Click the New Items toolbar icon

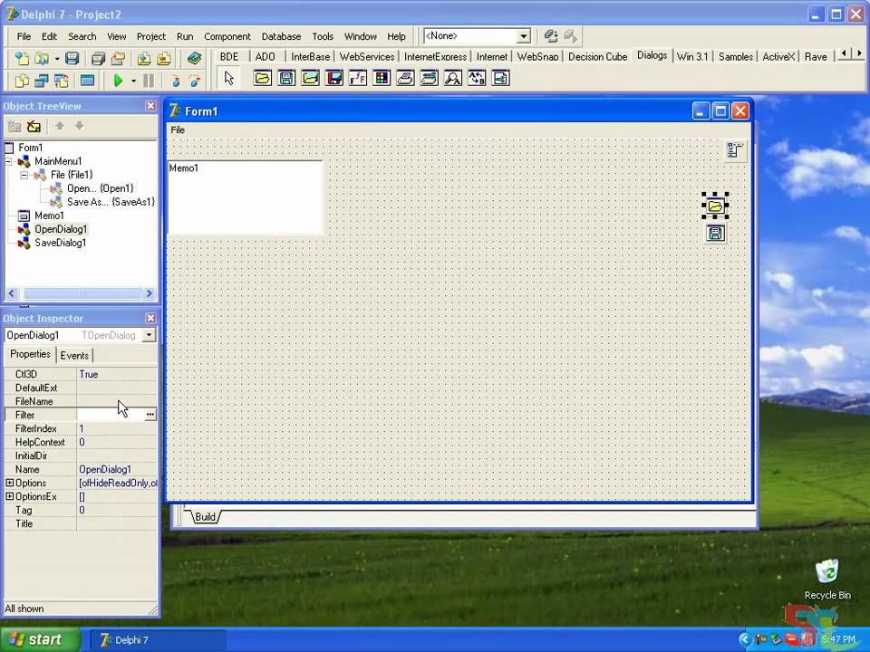22,58
